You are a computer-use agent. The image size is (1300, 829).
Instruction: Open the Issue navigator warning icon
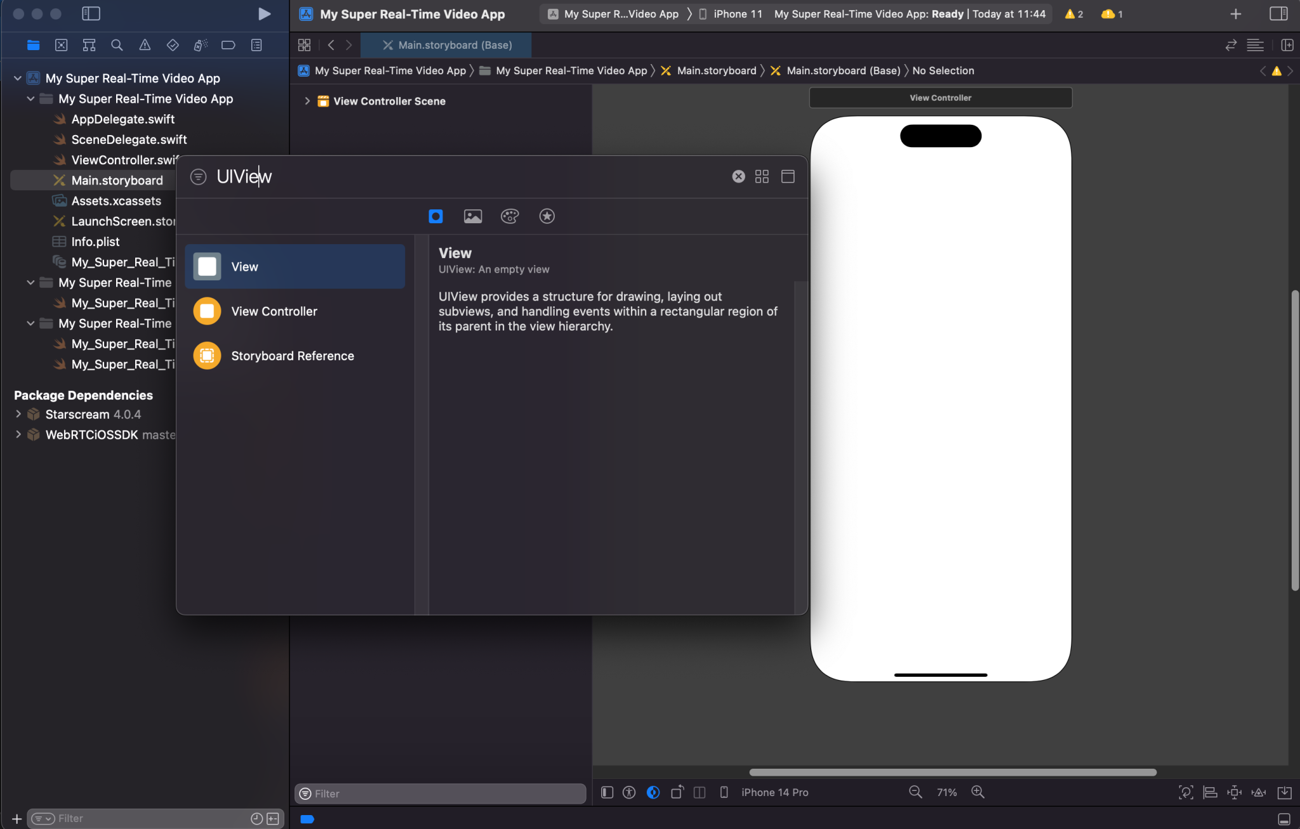click(x=145, y=45)
